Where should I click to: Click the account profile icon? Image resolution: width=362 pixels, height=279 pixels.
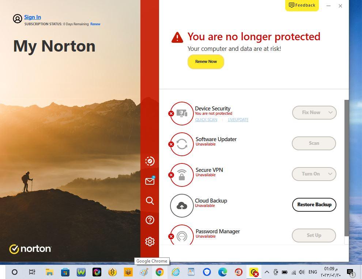pyautogui.click(x=17, y=19)
